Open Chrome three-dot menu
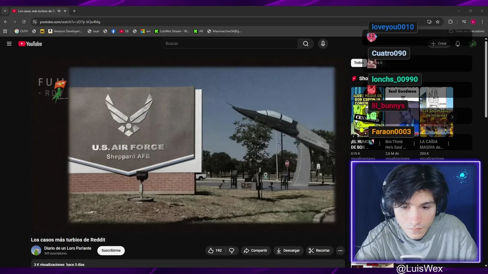Screen dimensions: 488x274 [x=483, y=22]
